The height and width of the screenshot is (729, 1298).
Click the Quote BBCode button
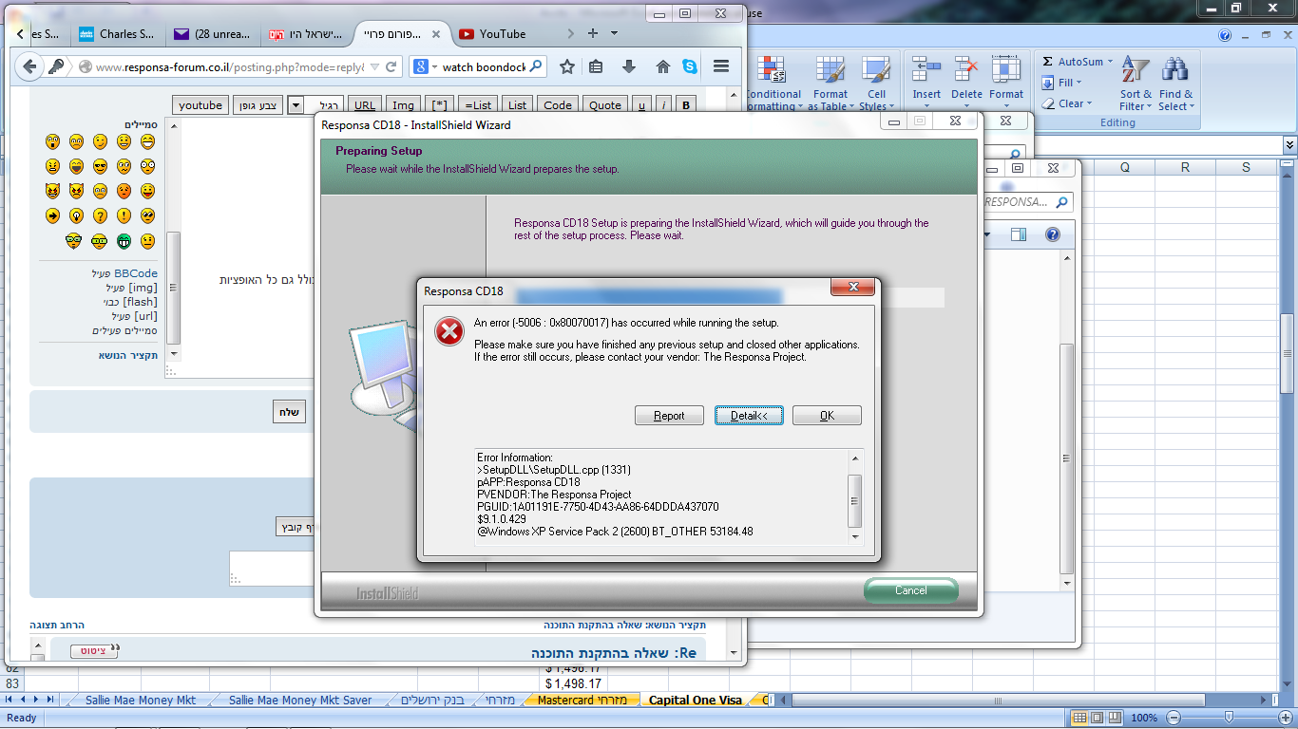tap(604, 105)
